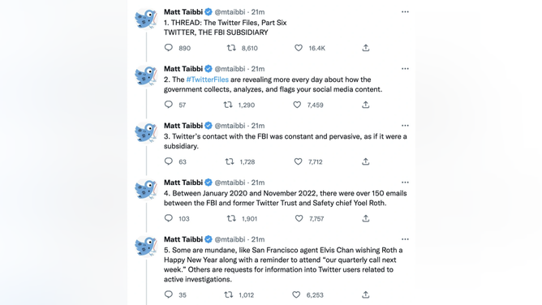542x305 pixels.
Task: Share the first thread tweet
Action: point(366,48)
